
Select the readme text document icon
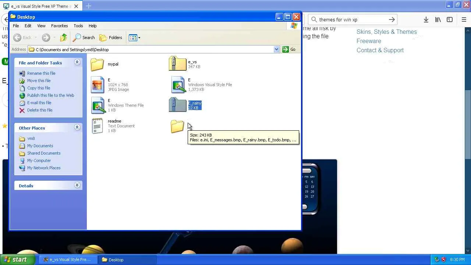98,126
